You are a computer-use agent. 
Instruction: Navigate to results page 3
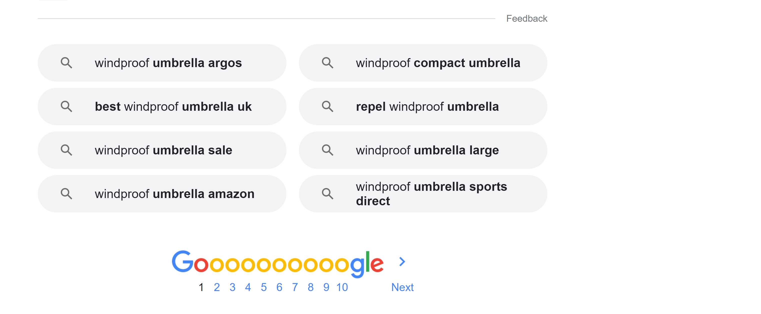(232, 287)
